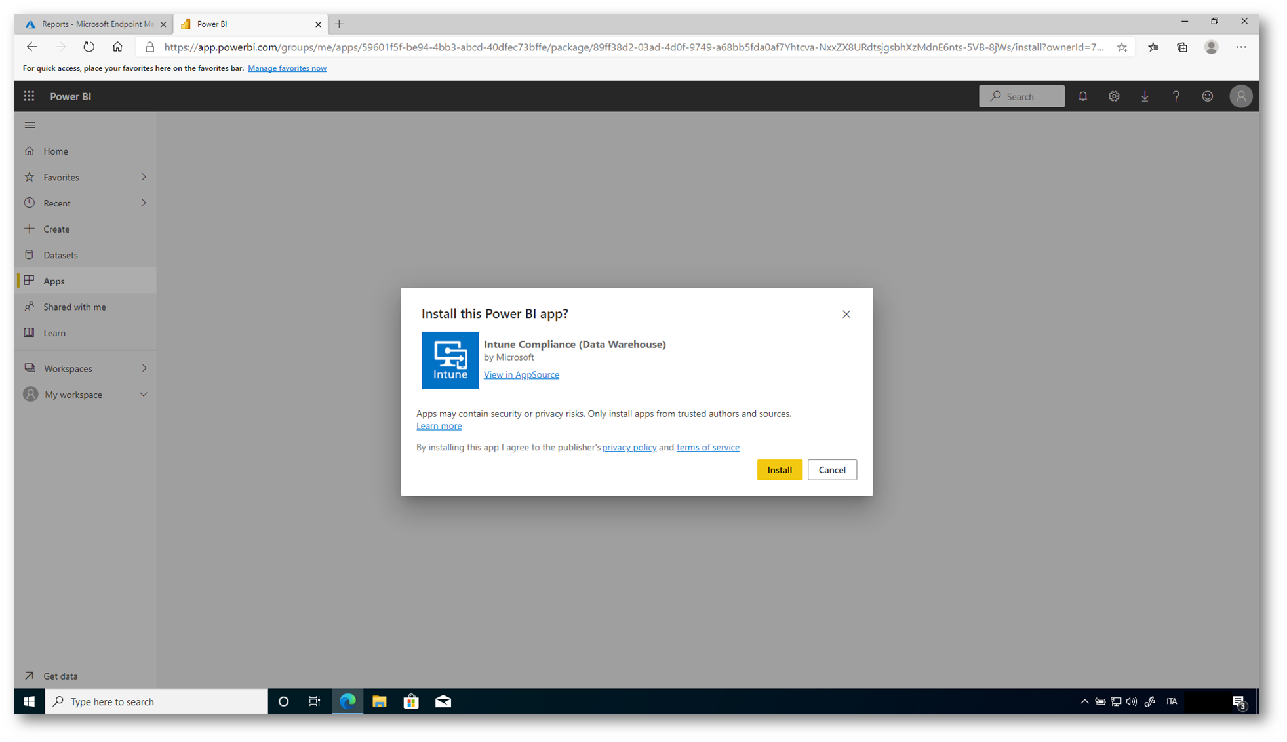Expand the My workspace dropdown chevron
The image size is (1287, 742).
pos(144,395)
